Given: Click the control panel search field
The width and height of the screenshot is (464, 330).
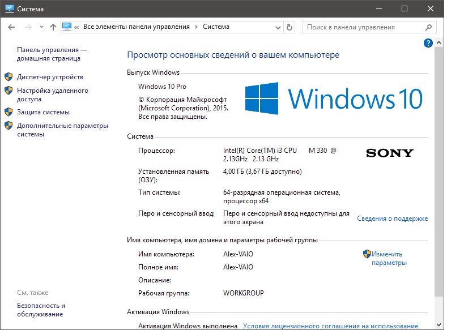Looking at the screenshot, I should tap(369, 27).
